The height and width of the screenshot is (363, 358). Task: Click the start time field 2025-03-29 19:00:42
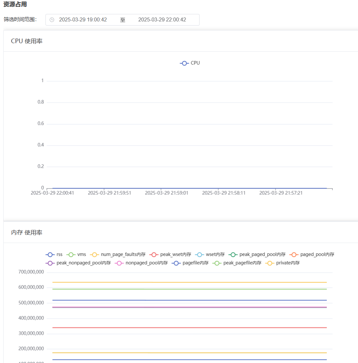(x=83, y=20)
